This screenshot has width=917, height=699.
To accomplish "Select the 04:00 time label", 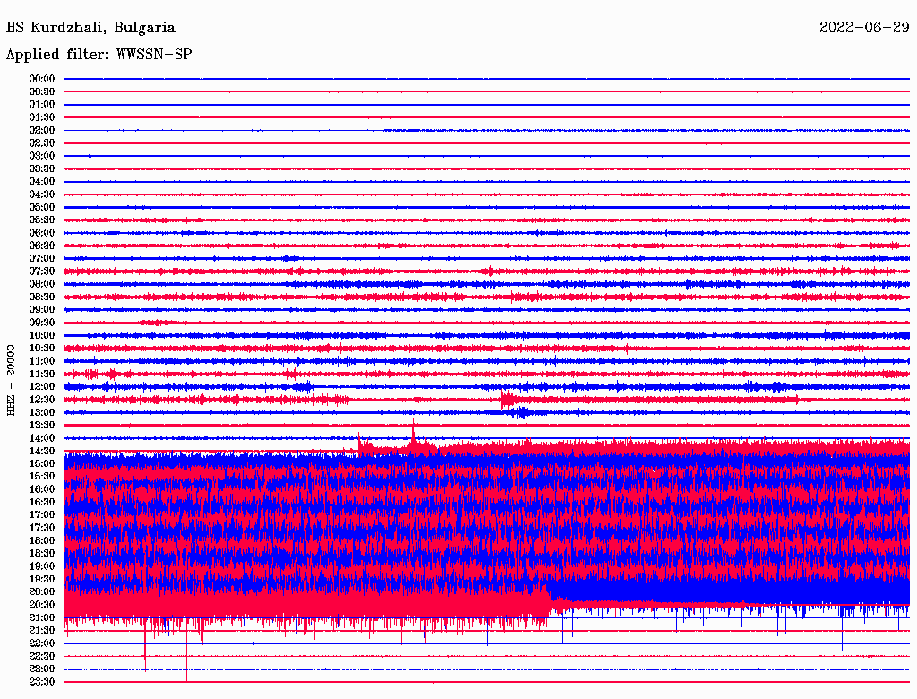I will [x=42, y=182].
